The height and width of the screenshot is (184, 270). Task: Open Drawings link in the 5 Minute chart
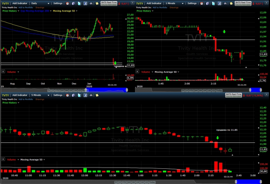point(40,99)
